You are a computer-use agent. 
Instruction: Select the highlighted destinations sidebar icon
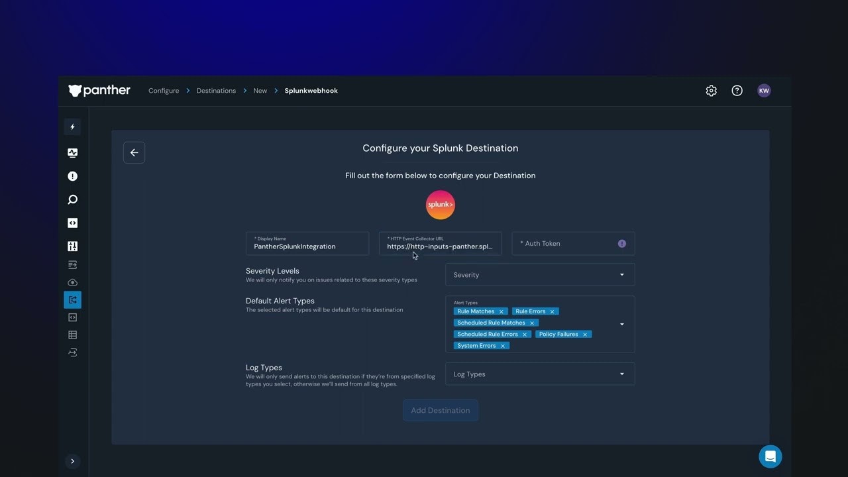[73, 300]
